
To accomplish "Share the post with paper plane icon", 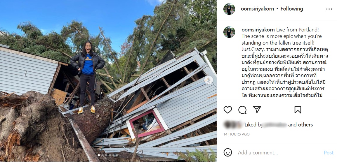I will coord(257,110).
